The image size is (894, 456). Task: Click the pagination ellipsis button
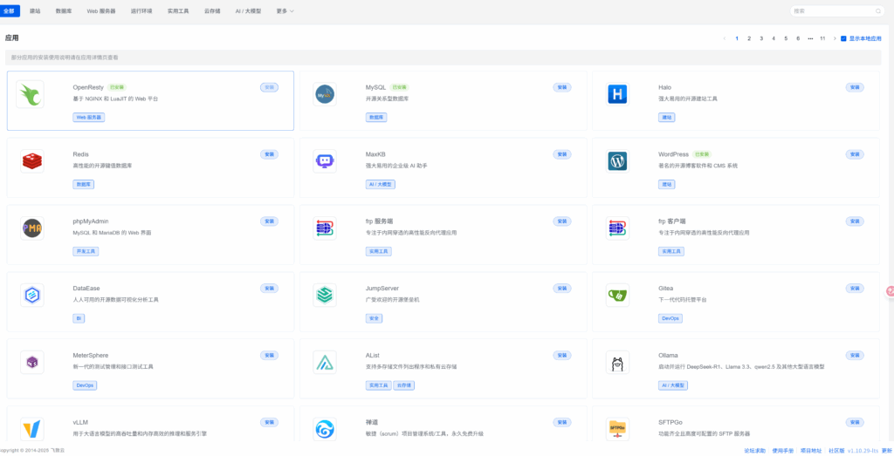tap(810, 38)
